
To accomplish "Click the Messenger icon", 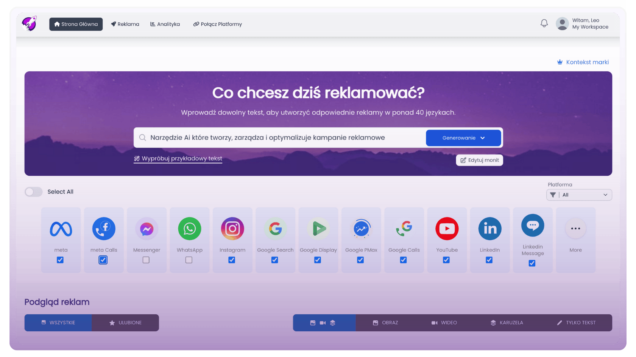I will tap(147, 229).
